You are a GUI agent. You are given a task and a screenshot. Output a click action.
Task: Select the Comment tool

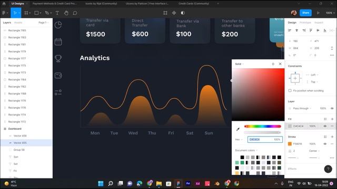[x=75, y=13]
